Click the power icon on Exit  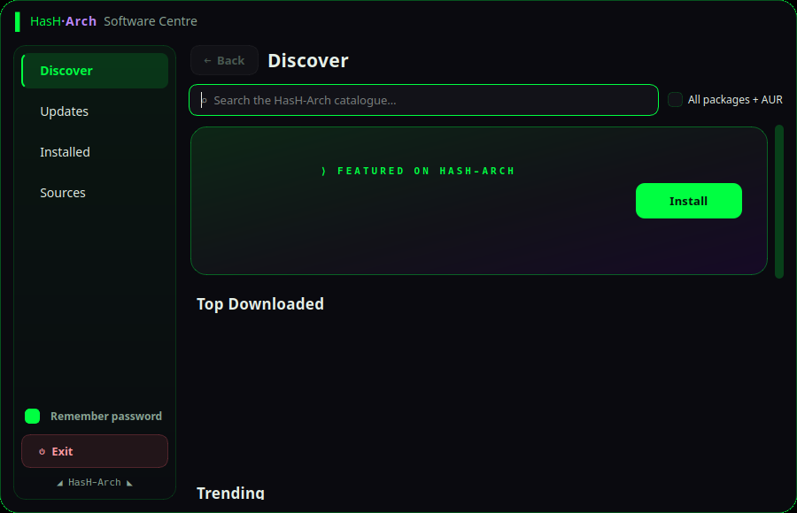click(x=43, y=452)
